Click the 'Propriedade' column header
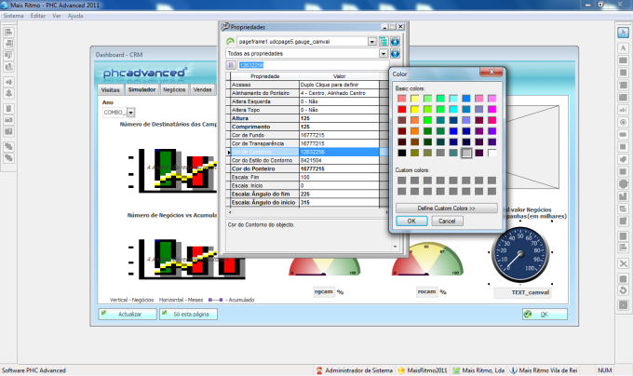The image size is (633, 376). click(264, 76)
